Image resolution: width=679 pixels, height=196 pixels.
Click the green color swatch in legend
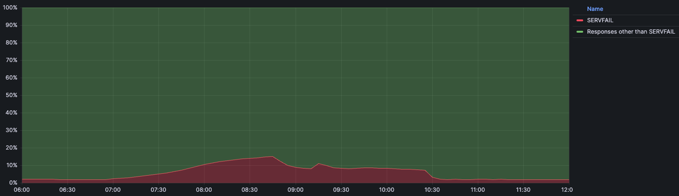[x=579, y=32]
